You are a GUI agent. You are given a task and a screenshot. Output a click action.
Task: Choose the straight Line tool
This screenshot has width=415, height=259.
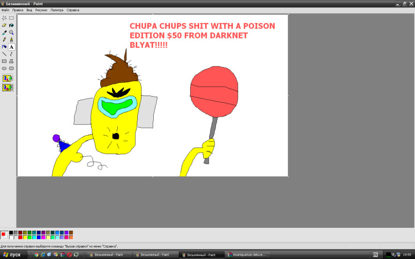[x=4, y=54]
